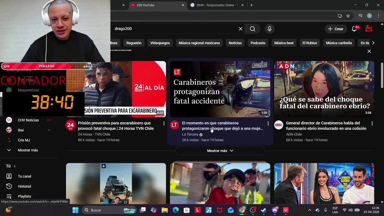This screenshot has height=216, width=384.
Task: Open File Explorer from the taskbar
Action: tap(164, 210)
